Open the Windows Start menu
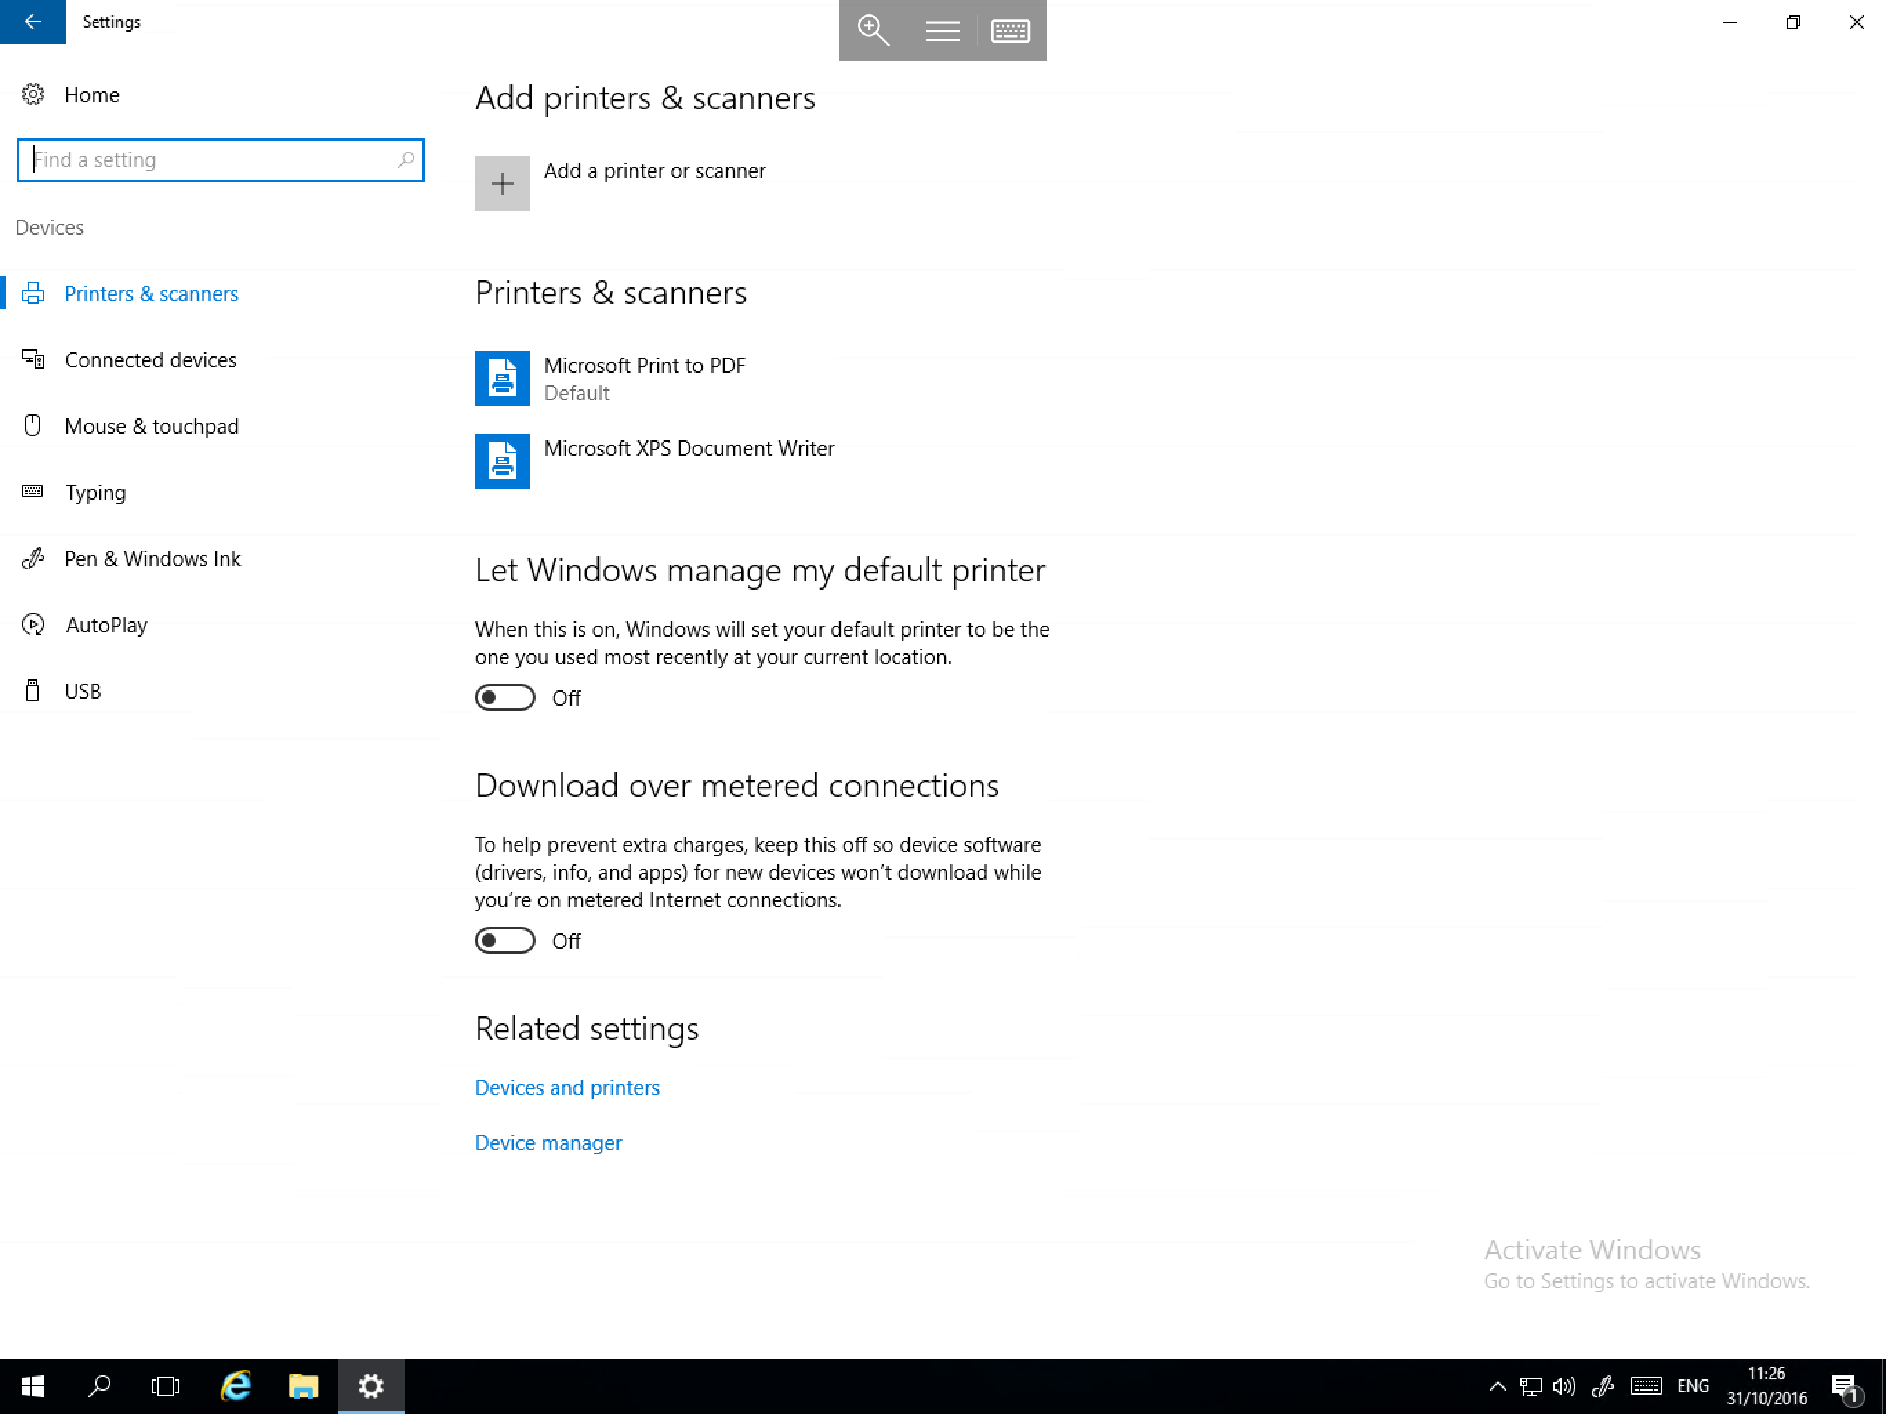 tap(32, 1386)
